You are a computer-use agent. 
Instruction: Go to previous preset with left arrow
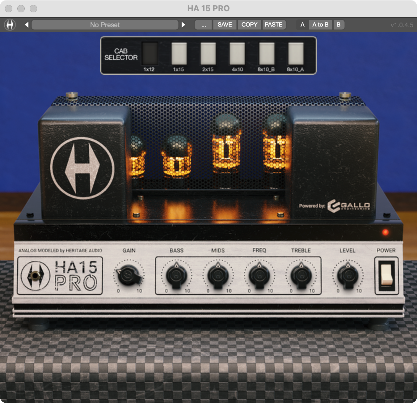click(x=27, y=25)
